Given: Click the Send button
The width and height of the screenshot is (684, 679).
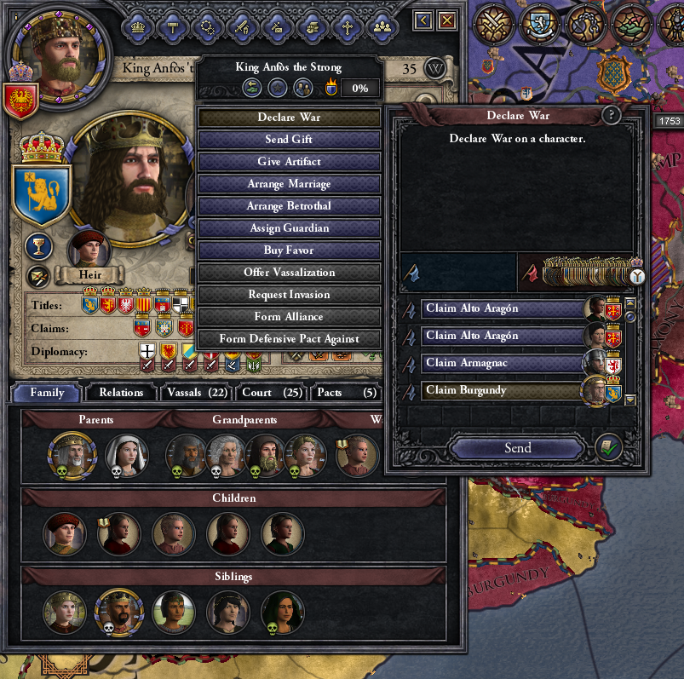Looking at the screenshot, I should [x=517, y=448].
